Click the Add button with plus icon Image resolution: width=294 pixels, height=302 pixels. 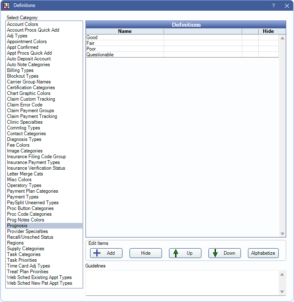coord(106,253)
